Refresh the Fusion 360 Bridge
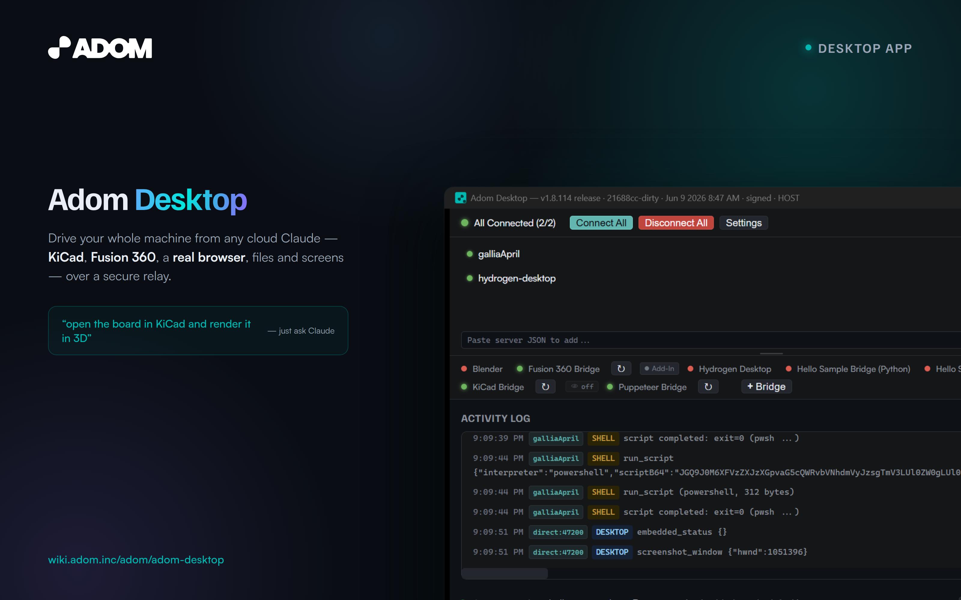Viewport: 961px width, 600px height. [621, 369]
